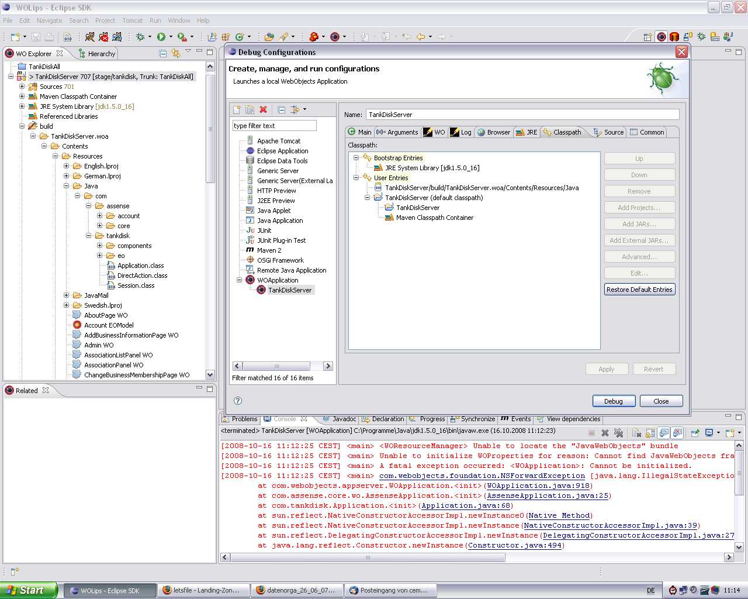Viewport: 748px width, 599px height.
Task: Click Pin Console icon
Action: [x=695, y=433]
